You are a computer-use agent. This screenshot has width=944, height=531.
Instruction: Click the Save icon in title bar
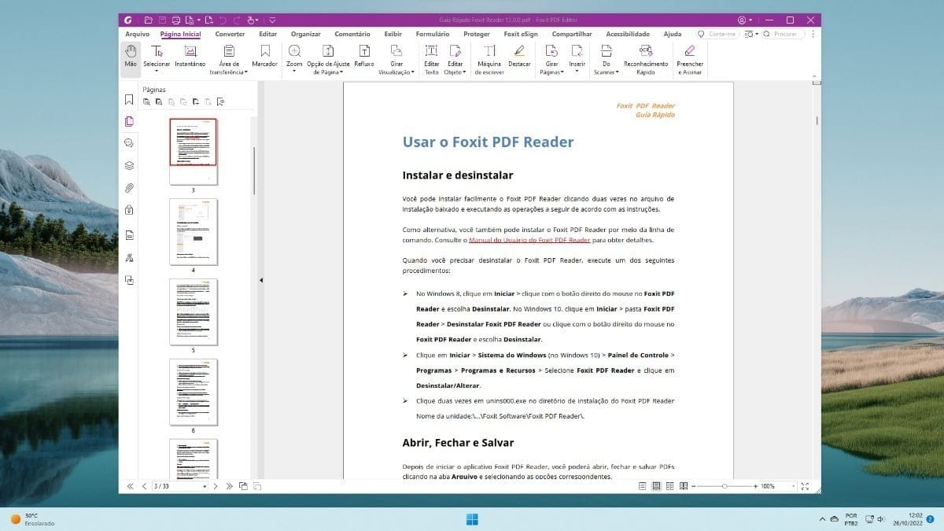click(161, 20)
